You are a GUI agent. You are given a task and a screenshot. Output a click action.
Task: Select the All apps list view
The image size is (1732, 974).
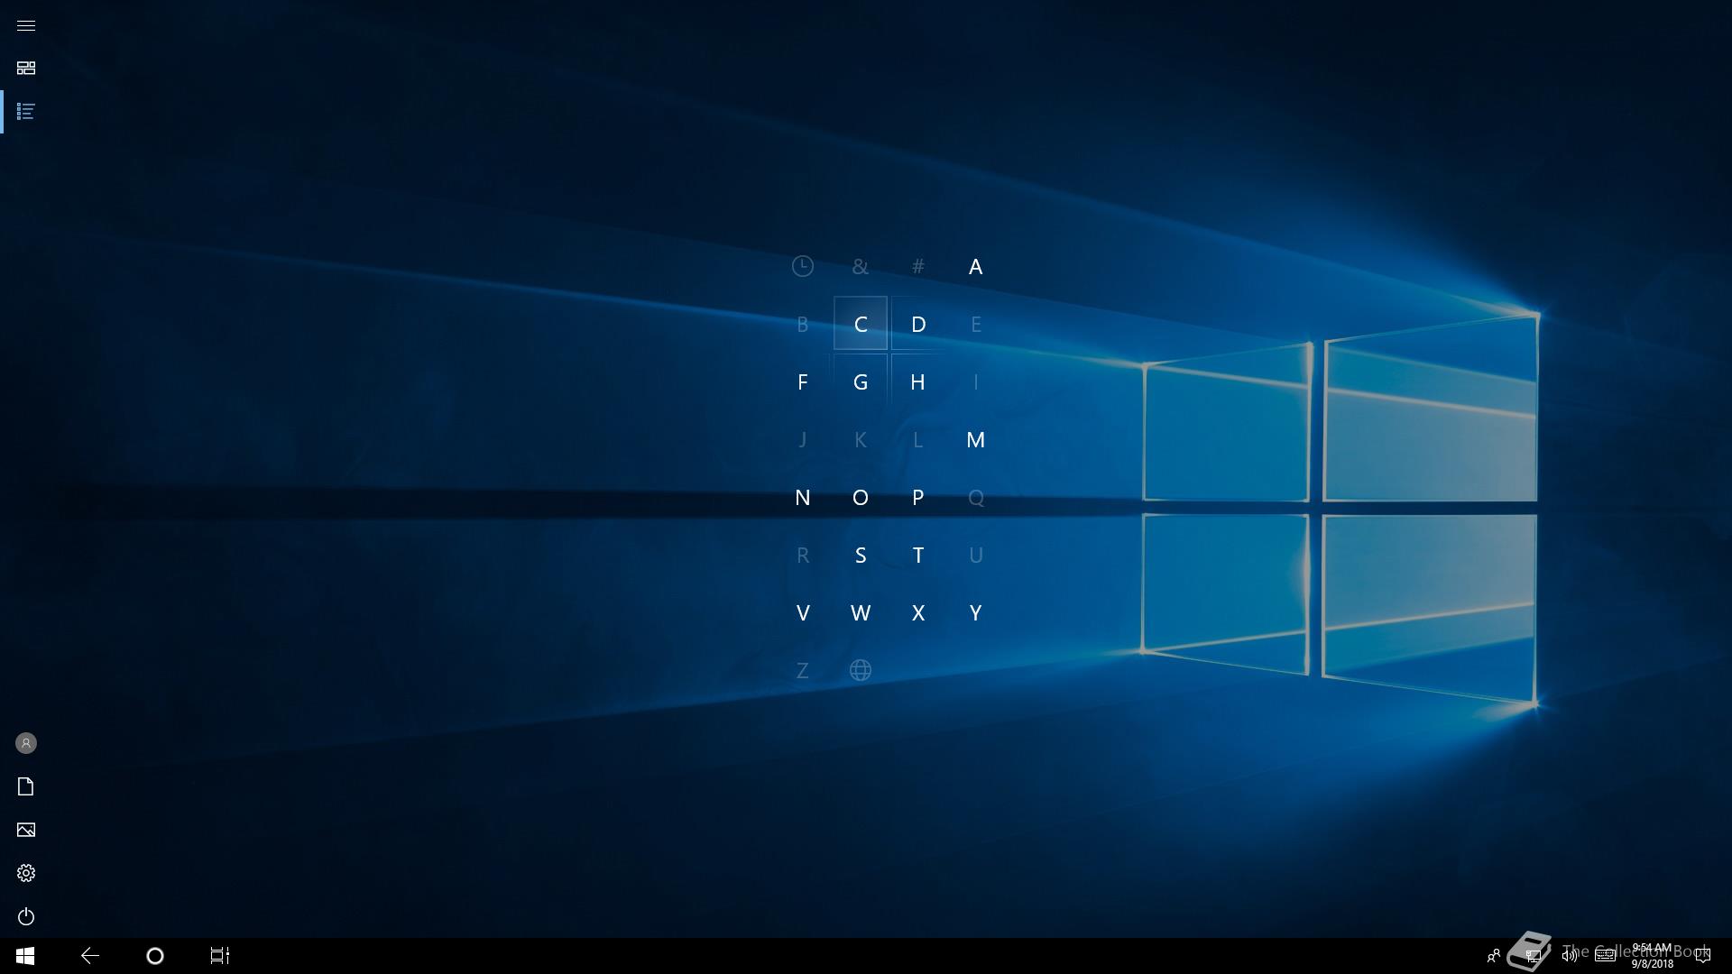coord(26,112)
